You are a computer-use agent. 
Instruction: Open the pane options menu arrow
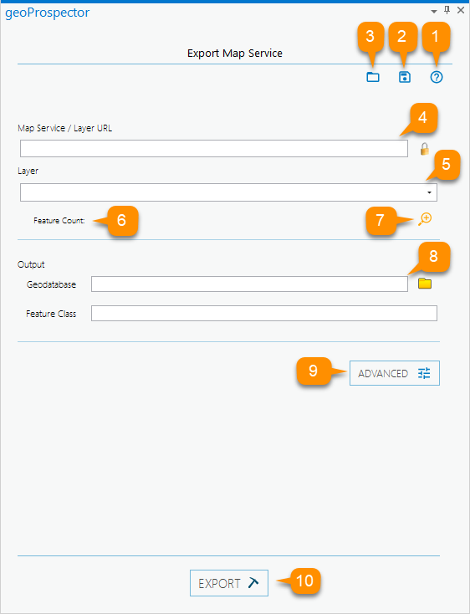[x=433, y=12]
